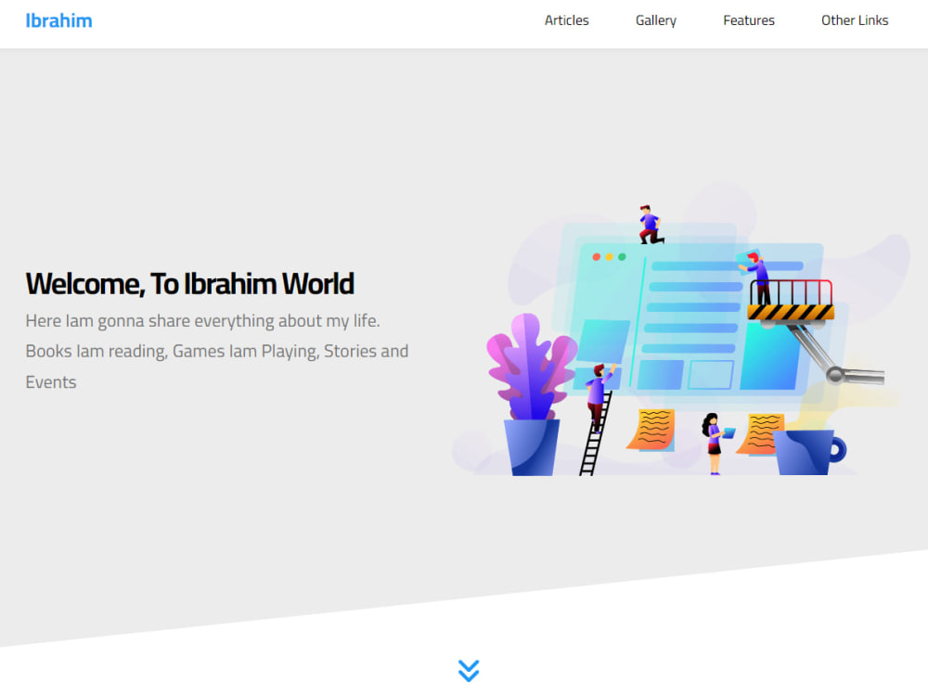
Task: Click the word "Events" in the intro
Action: (x=51, y=382)
